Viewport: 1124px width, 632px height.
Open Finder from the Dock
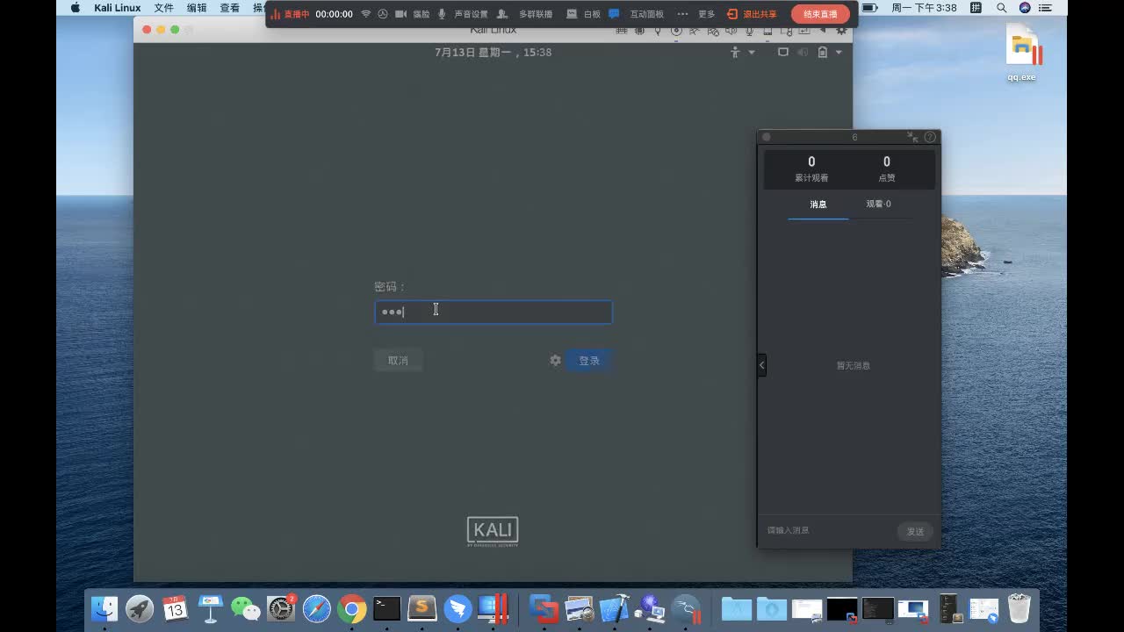coord(104,608)
